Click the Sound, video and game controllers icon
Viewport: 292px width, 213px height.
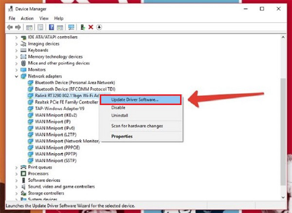(23, 187)
